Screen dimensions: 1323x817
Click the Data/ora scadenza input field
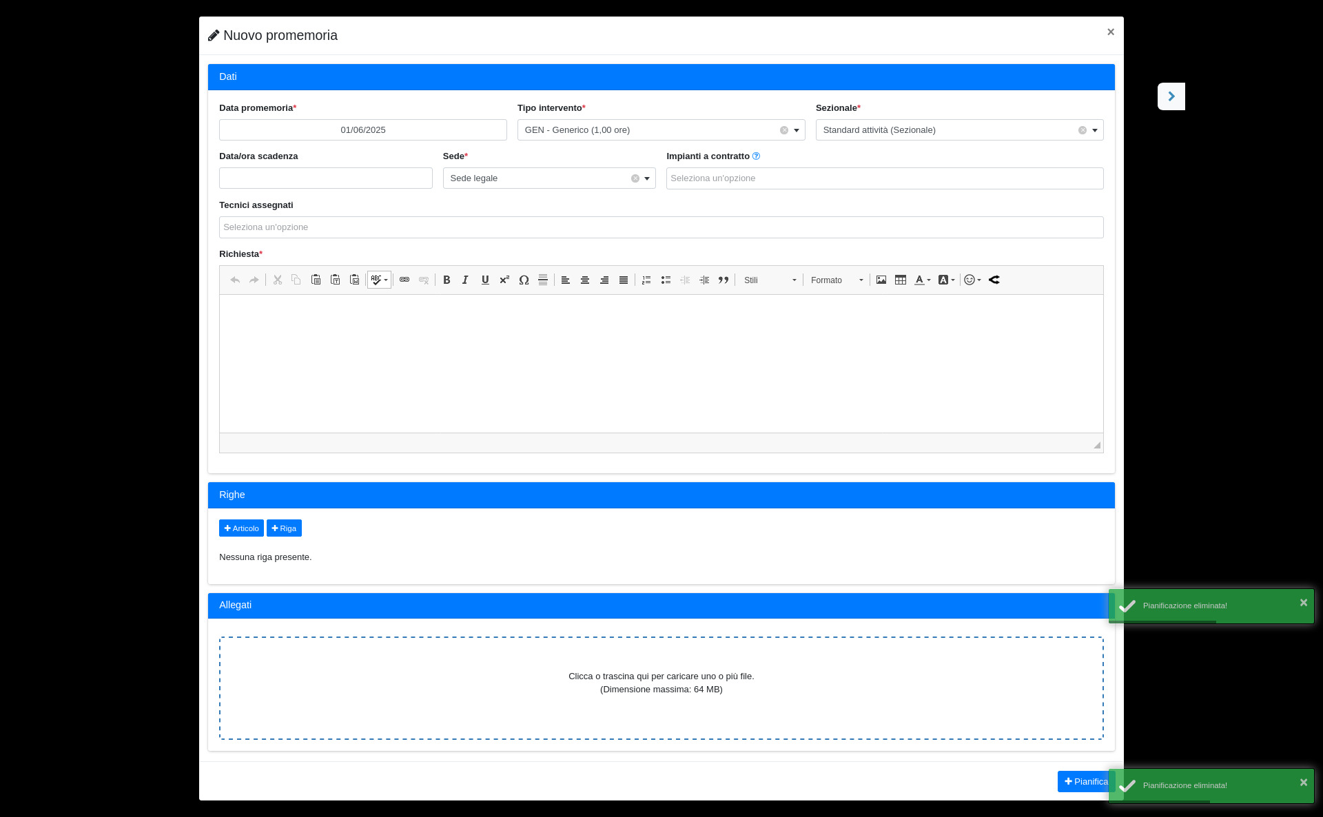click(x=325, y=178)
